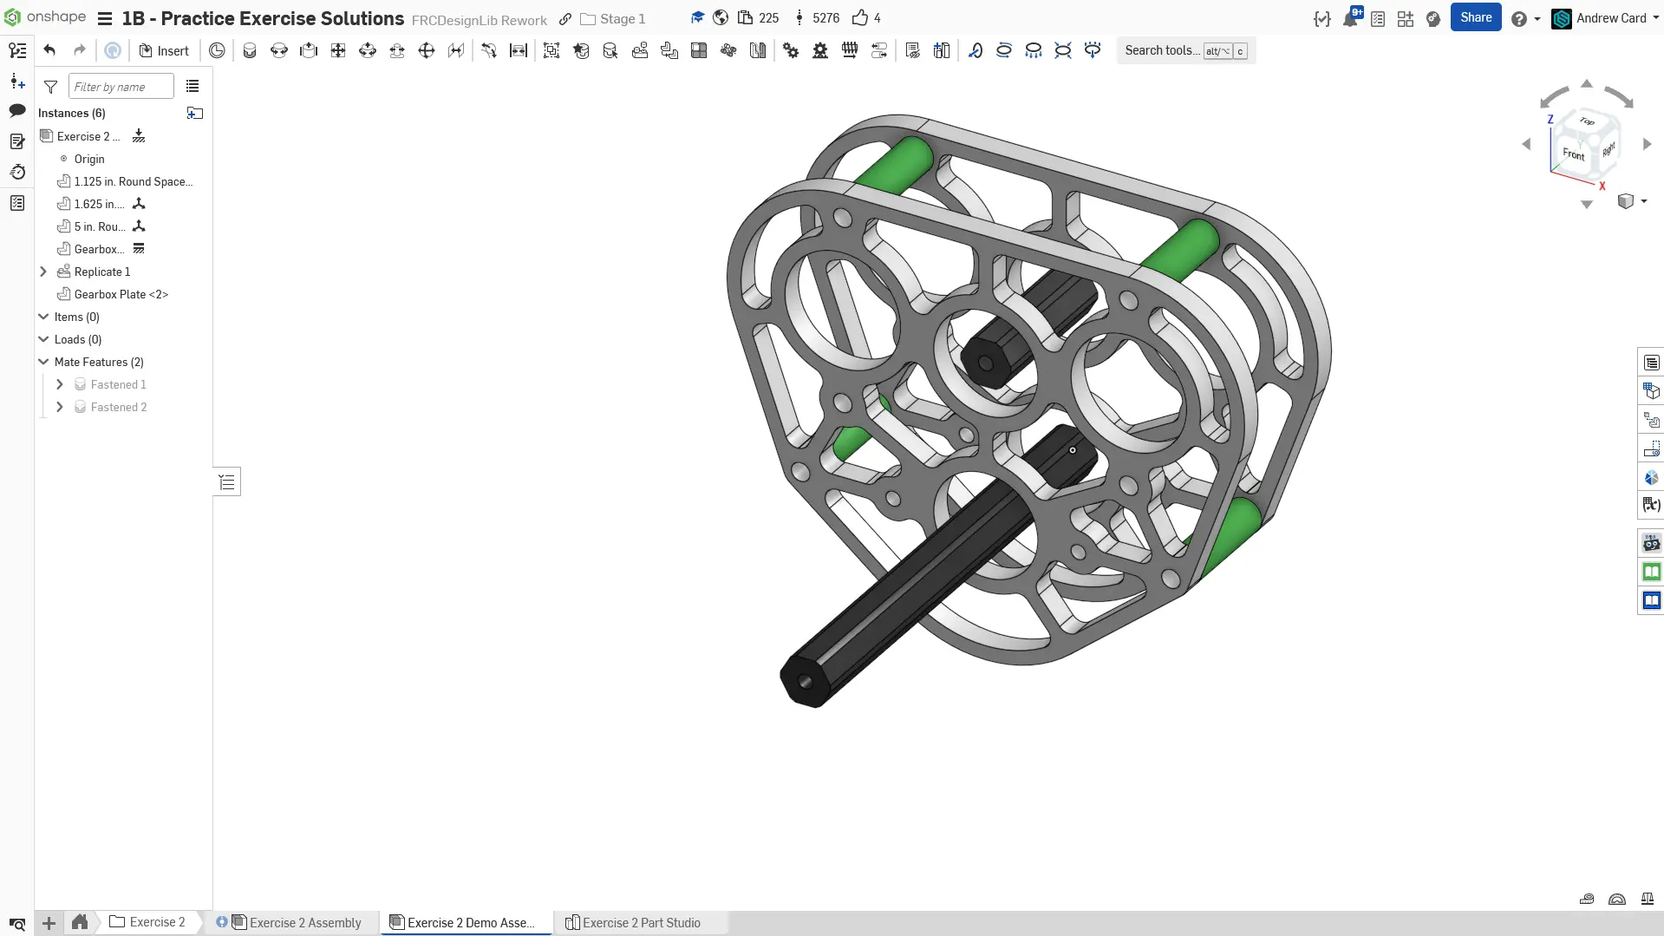Open the notifications bell
The width and height of the screenshot is (1664, 936).
point(1350,19)
